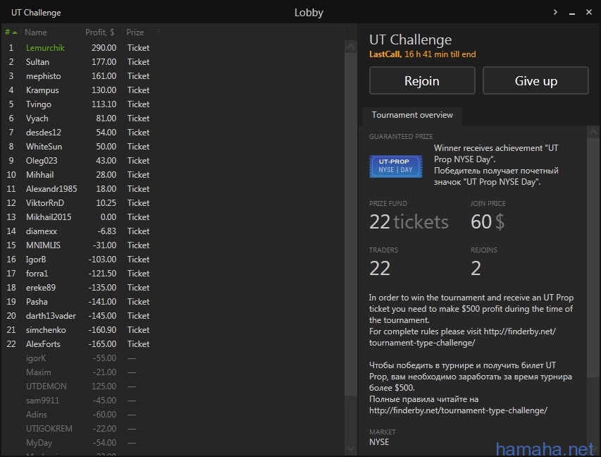Viewport: 601px width, 457px height.
Task: Select player MNIMLIS row
Action: click(x=173, y=245)
